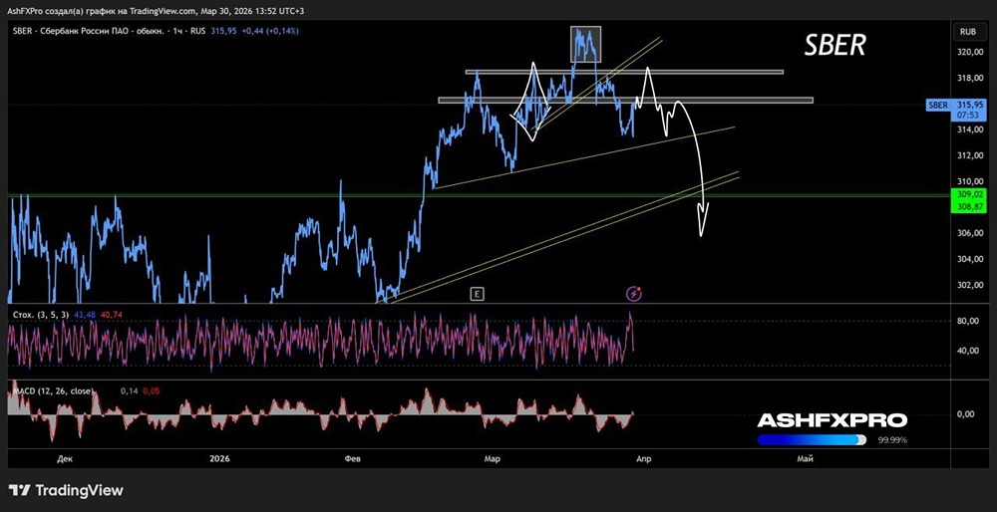Click the 80,00 stochastic scale value
This screenshot has width=997, height=512.
point(967,322)
